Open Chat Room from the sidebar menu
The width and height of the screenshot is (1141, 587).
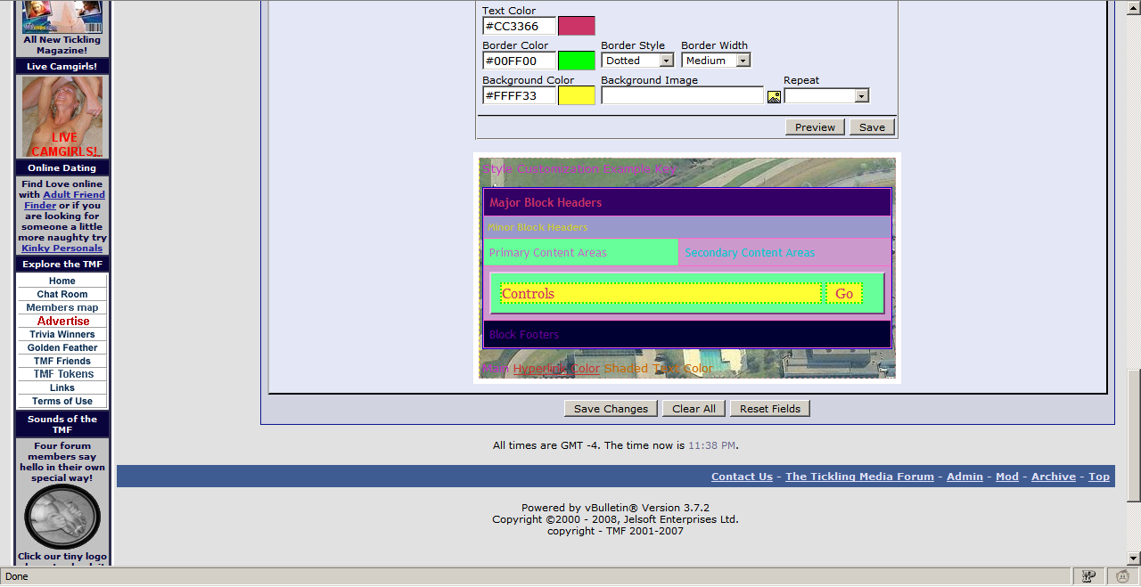62,294
